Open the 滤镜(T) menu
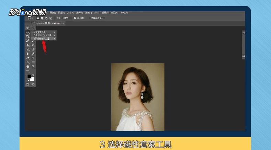This screenshot has width=271, height=150. 89,13
